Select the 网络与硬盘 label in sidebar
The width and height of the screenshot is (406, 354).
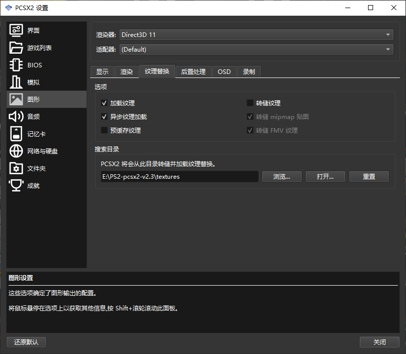click(x=43, y=151)
